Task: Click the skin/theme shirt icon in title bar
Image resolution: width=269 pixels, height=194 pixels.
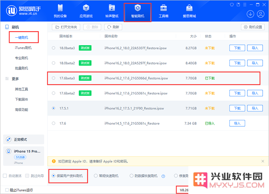Action: click(232, 4)
